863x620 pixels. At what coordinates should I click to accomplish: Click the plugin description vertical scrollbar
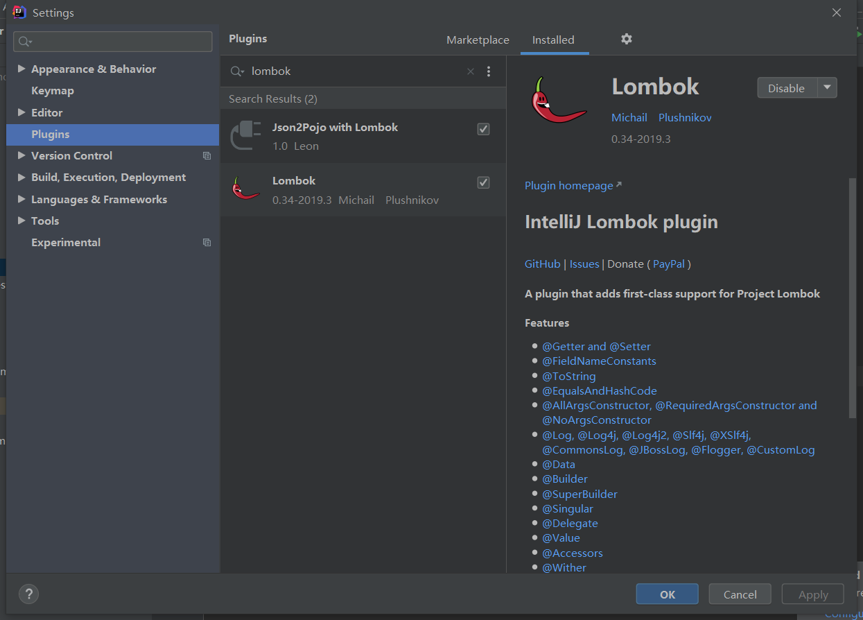(853, 298)
